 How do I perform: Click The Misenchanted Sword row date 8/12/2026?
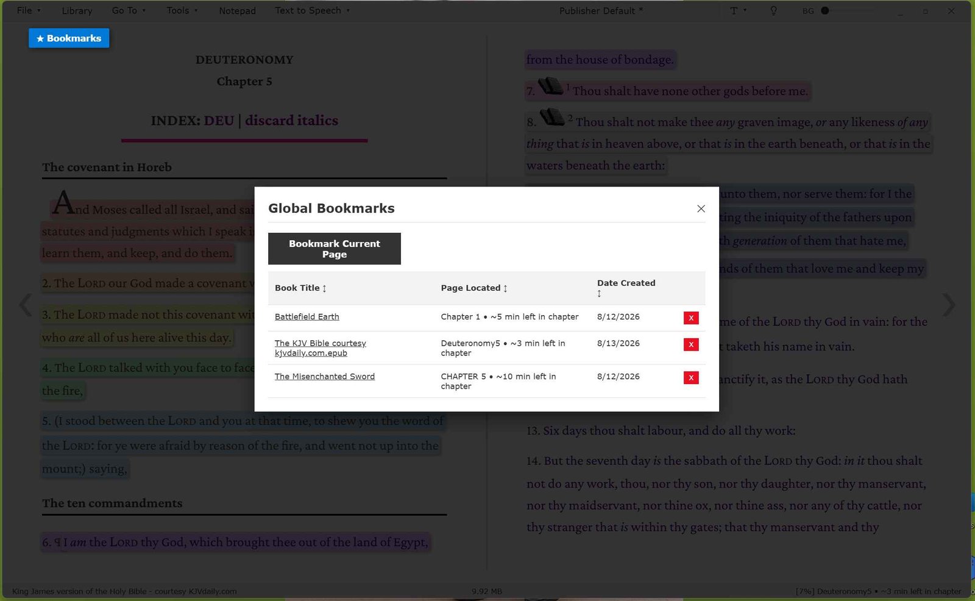pyautogui.click(x=618, y=376)
